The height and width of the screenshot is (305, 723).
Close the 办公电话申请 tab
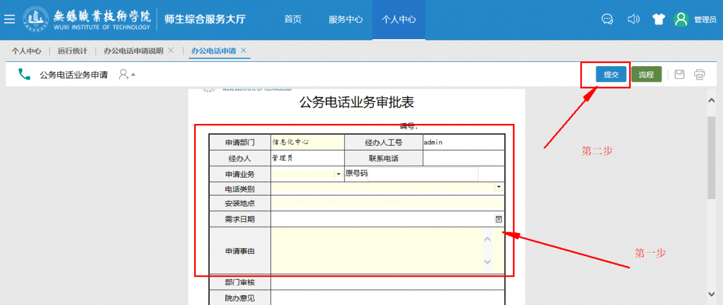(x=243, y=51)
